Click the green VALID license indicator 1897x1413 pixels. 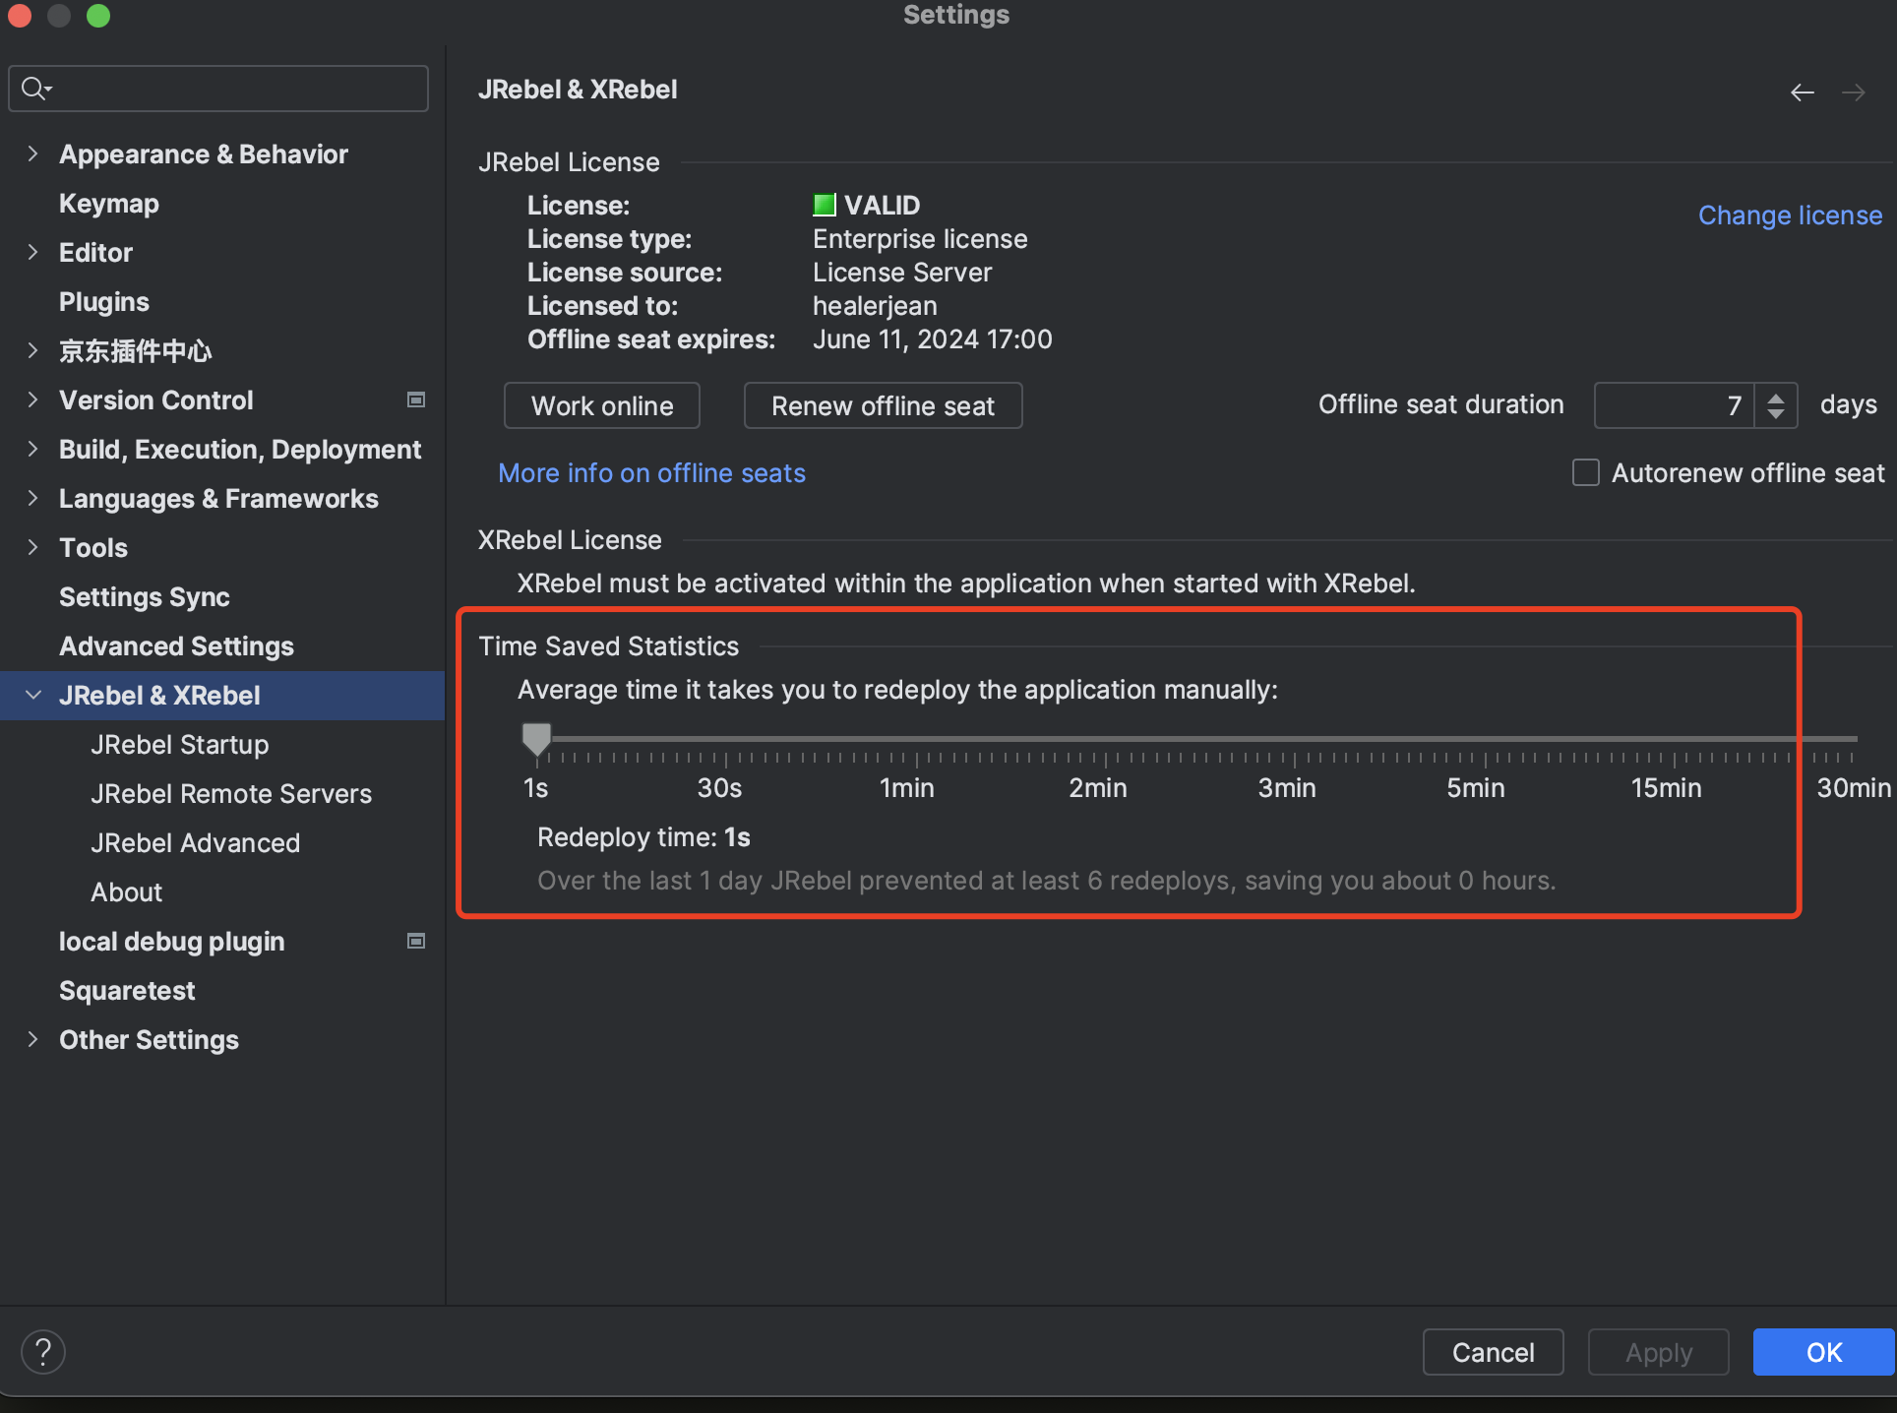824,205
